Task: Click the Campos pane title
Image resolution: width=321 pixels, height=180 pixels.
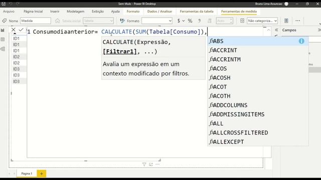Action: [289, 30]
